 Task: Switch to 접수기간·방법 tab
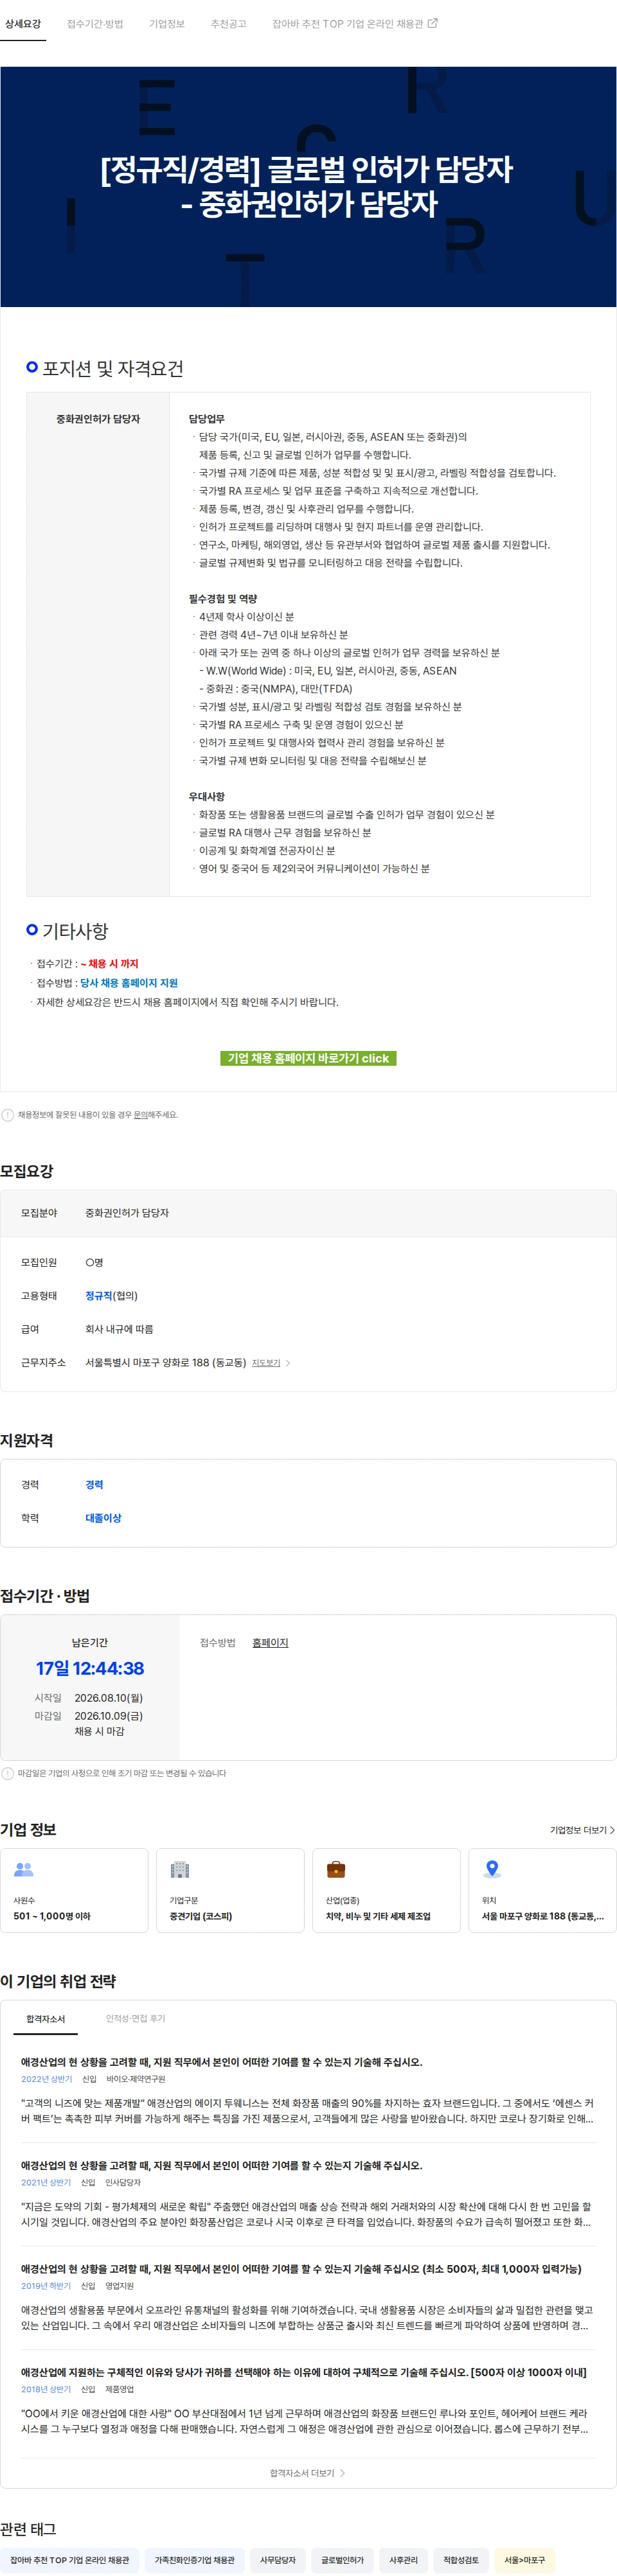coord(95,24)
